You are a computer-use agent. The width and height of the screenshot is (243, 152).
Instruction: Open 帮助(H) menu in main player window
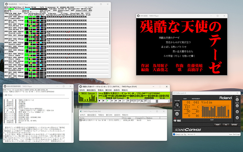[125, 90]
